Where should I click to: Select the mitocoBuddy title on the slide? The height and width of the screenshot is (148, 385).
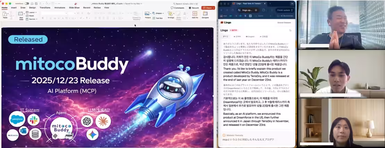[72, 64]
